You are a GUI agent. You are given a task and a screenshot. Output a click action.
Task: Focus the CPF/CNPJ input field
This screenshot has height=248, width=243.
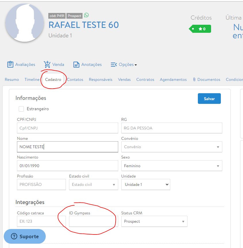click(67, 128)
